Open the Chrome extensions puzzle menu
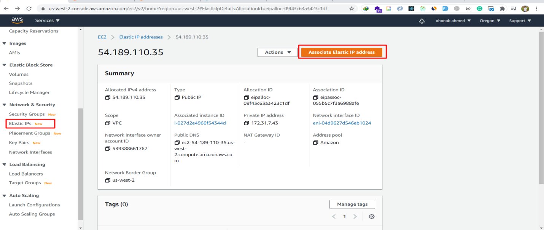The width and height of the screenshot is (544, 230). coord(503,8)
